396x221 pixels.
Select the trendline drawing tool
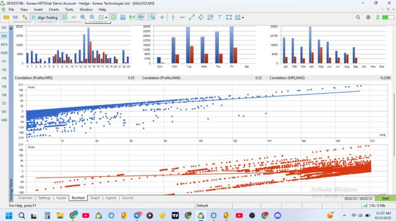tap(192, 17)
